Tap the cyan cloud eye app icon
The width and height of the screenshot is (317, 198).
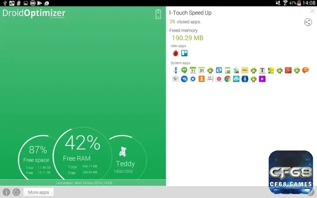tap(236, 79)
